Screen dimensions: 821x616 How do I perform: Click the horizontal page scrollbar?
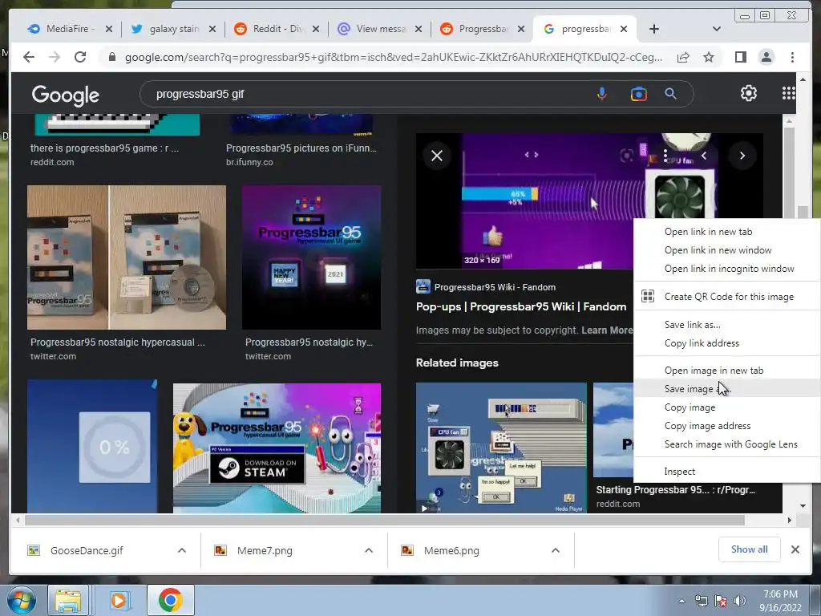pyautogui.click(x=385, y=520)
